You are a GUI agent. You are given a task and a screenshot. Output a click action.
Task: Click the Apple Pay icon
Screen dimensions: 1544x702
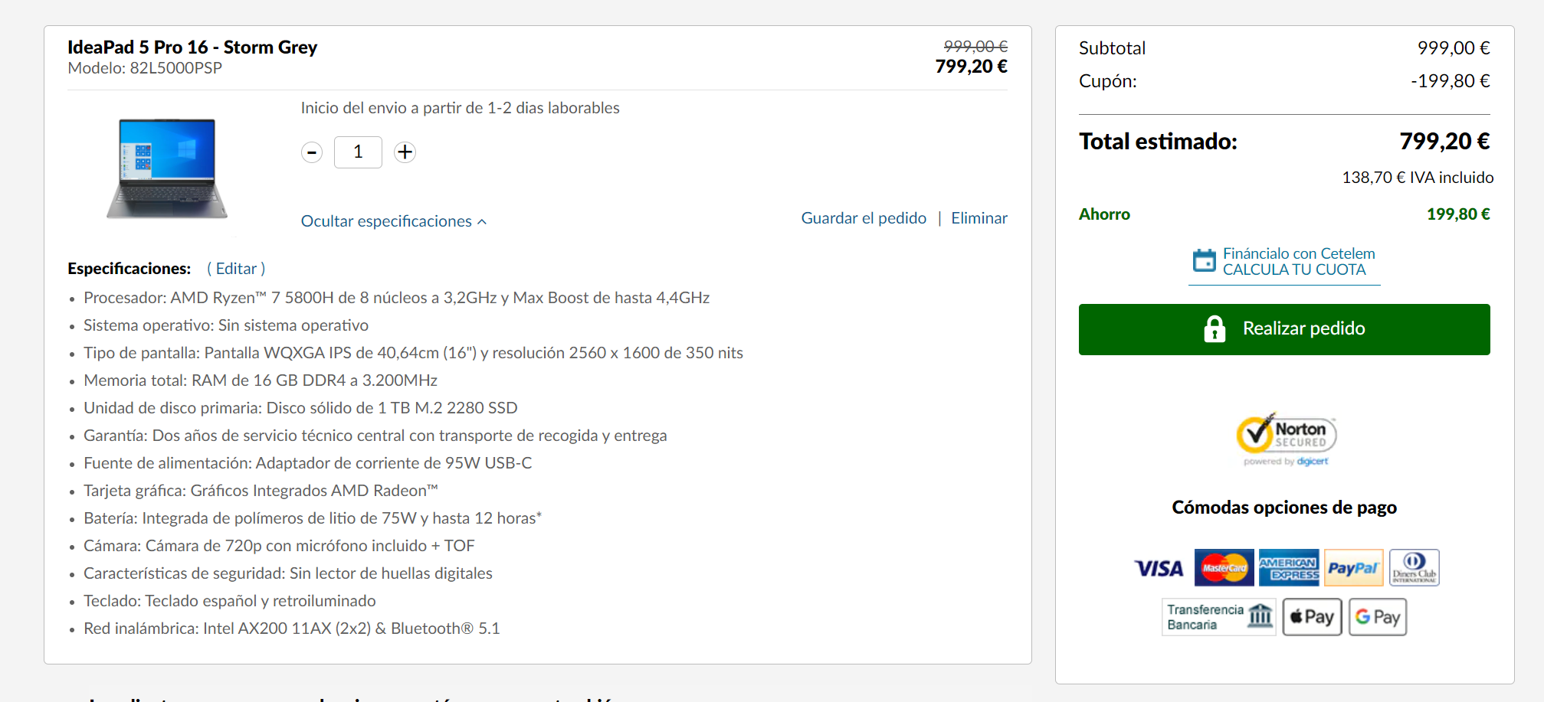(x=1312, y=617)
